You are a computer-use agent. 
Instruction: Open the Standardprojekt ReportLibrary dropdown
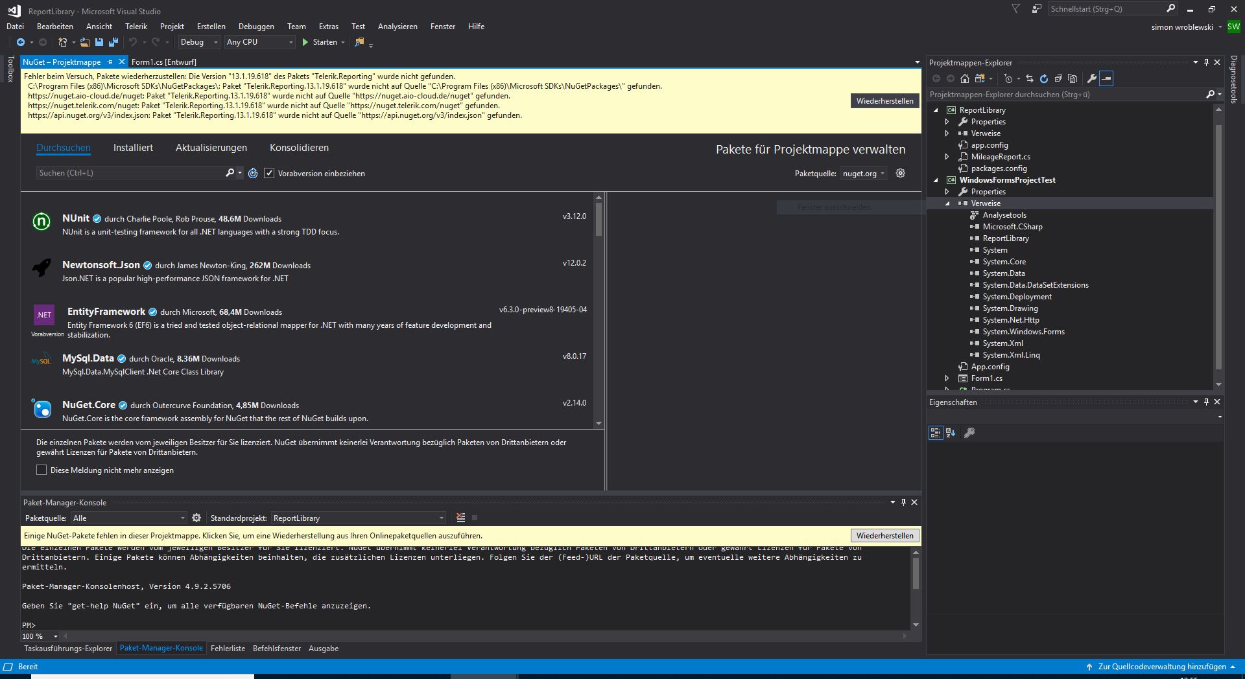[x=359, y=518]
